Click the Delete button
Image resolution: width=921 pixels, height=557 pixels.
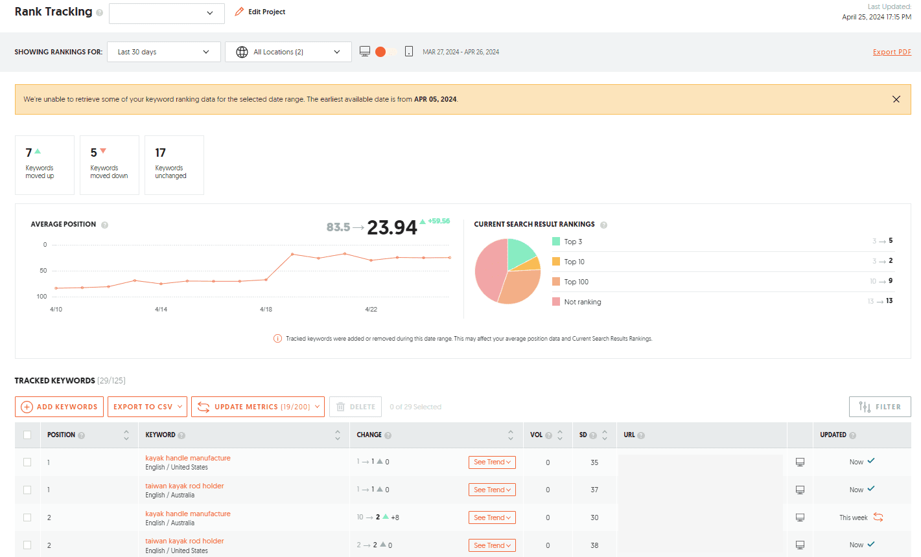pyautogui.click(x=355, y=407)
